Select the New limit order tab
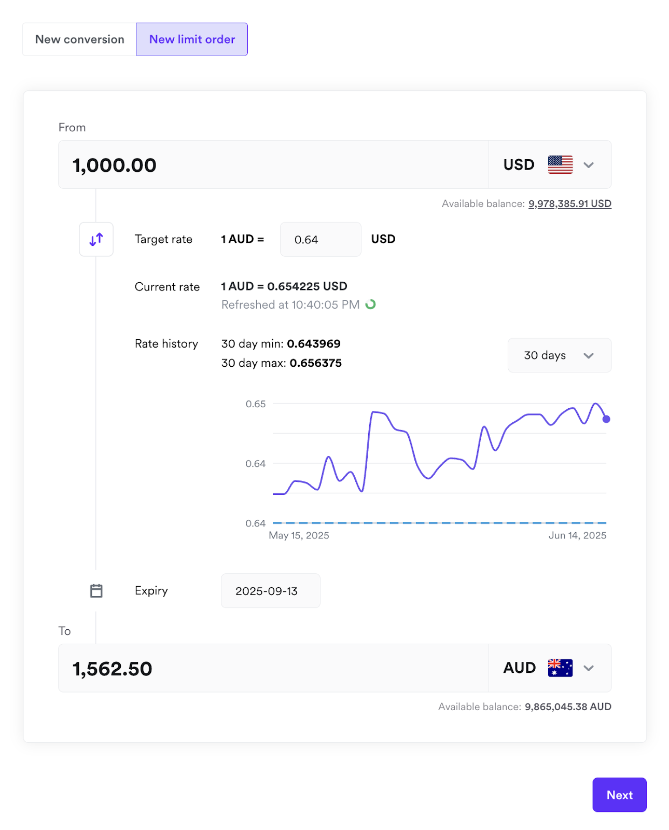Viewport: 669px width, 830px height. (x=192, y=39)
